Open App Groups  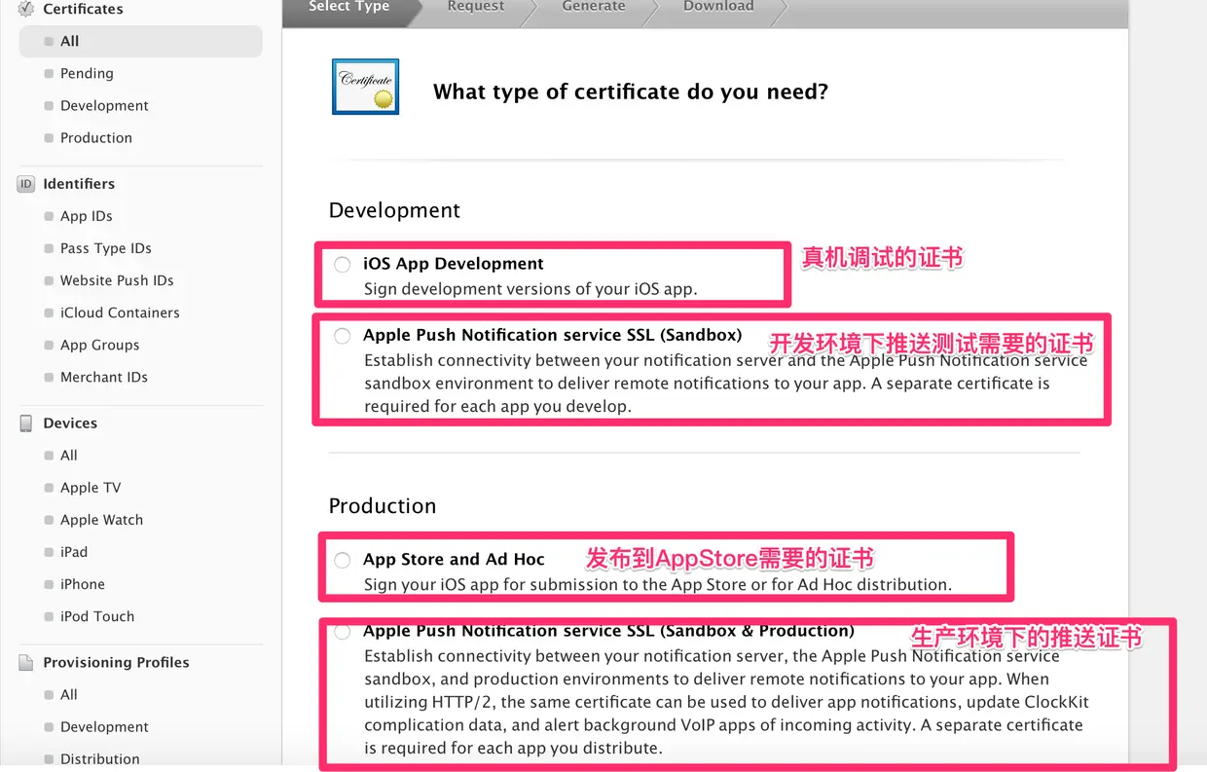click(100, 345)
